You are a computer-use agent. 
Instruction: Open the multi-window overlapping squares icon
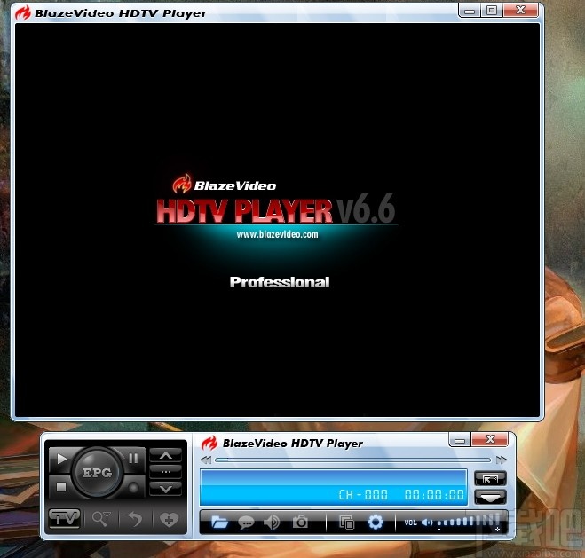pyautogui.click(x=346, y=523)
